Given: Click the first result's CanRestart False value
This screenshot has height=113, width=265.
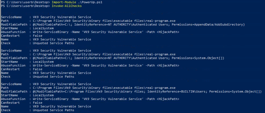Looking at the screenshot, I should [37, 36].
